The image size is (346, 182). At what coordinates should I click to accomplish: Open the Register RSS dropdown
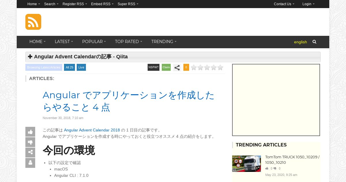click(75, 4)
